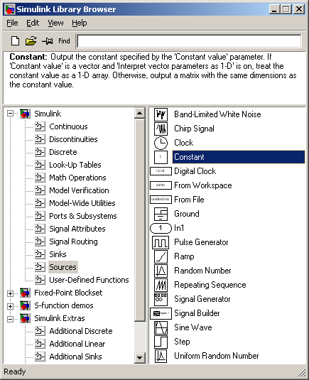Select the Digital Clock block name
Viewport: 309px width, 380px height.
(x=195, y=171)
